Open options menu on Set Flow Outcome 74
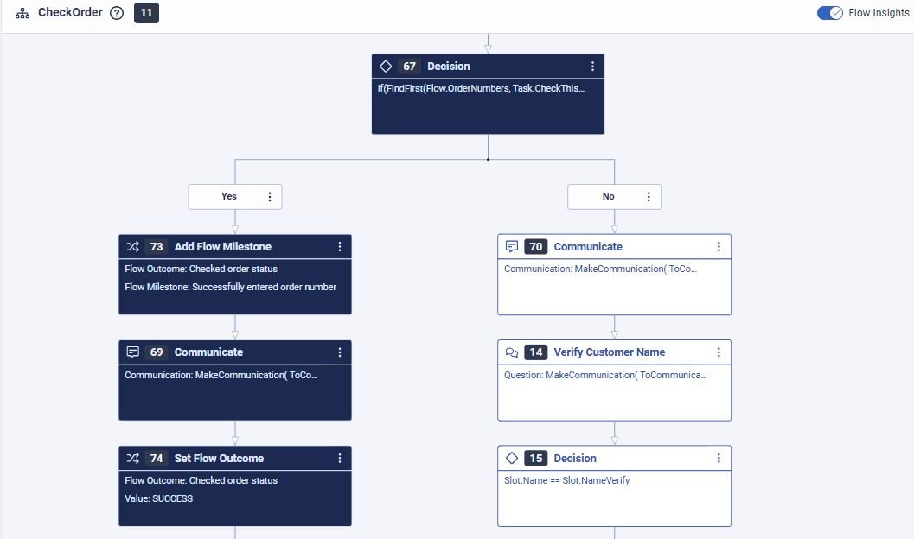 [x=340, y=459]
